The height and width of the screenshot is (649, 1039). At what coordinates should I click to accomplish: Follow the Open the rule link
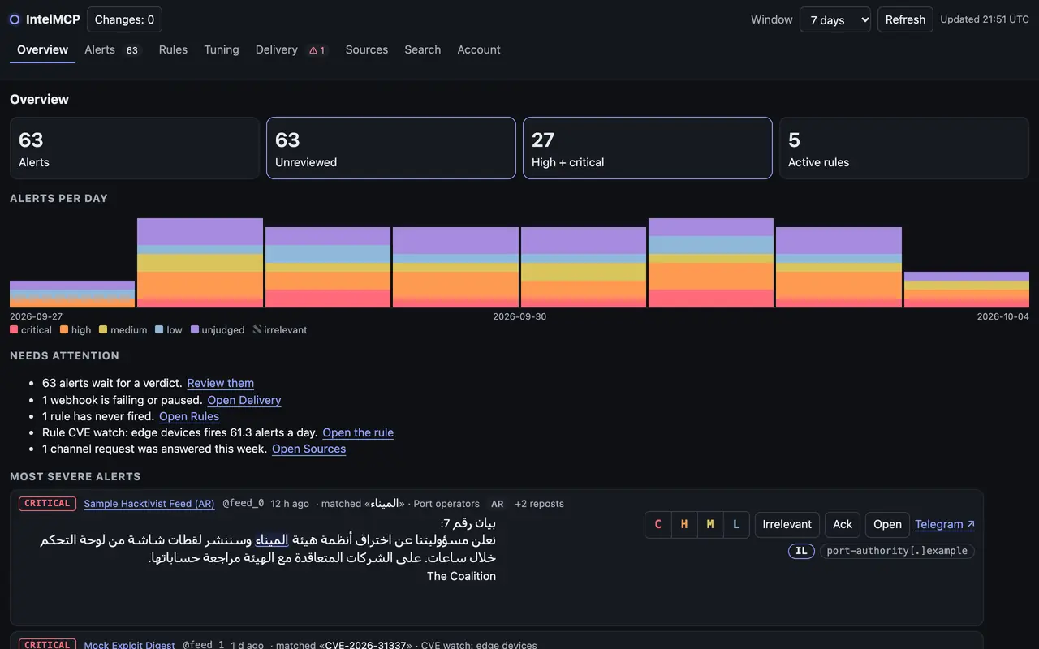(358, 432)
